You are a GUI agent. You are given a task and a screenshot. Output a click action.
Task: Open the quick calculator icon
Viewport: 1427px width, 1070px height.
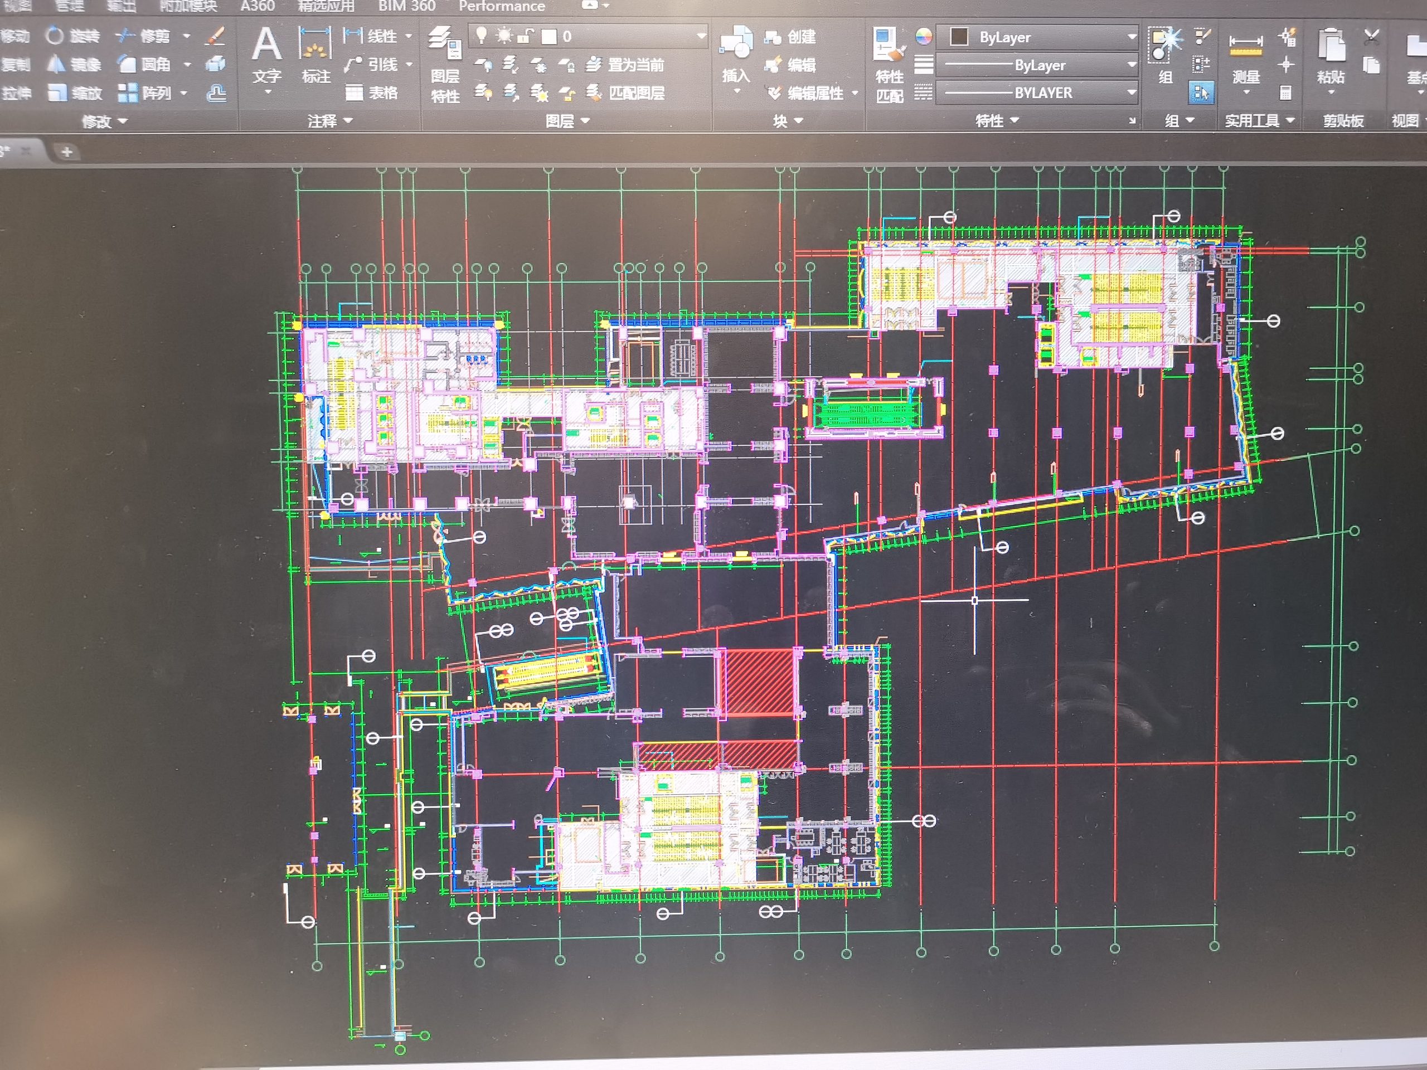(x=1286, y=93)
